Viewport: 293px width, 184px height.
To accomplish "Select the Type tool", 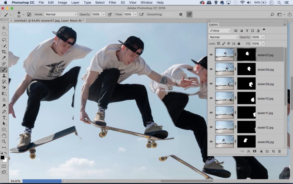I will click(4, 118).
